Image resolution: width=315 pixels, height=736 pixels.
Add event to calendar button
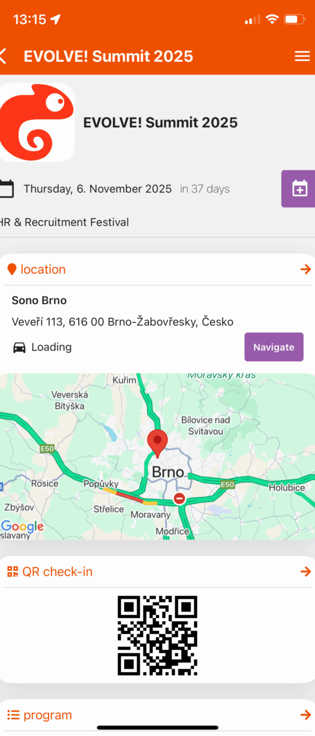pos(299,189)
